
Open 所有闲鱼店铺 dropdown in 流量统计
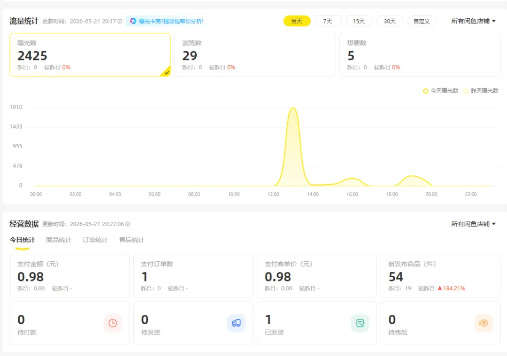click(473, 21)
